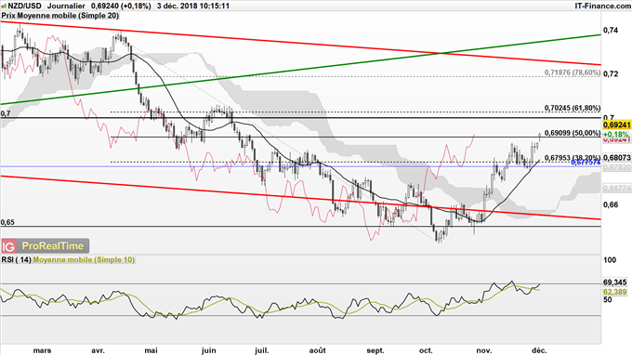Click the mai label on time axis

pos(151,350)
